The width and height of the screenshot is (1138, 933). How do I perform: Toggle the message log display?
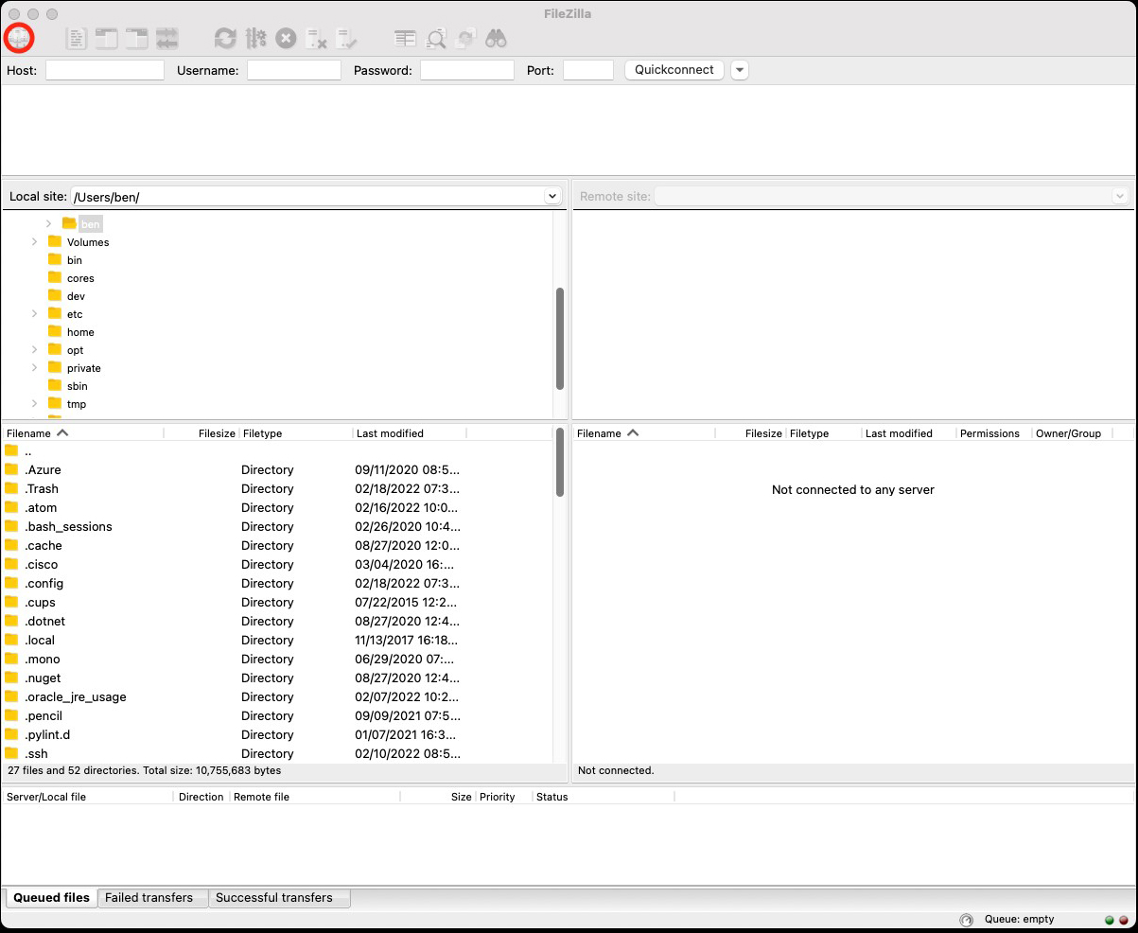pyautogui.click(x=77, y=39)
